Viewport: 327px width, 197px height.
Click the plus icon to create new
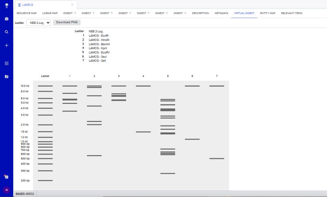point(7,46)
